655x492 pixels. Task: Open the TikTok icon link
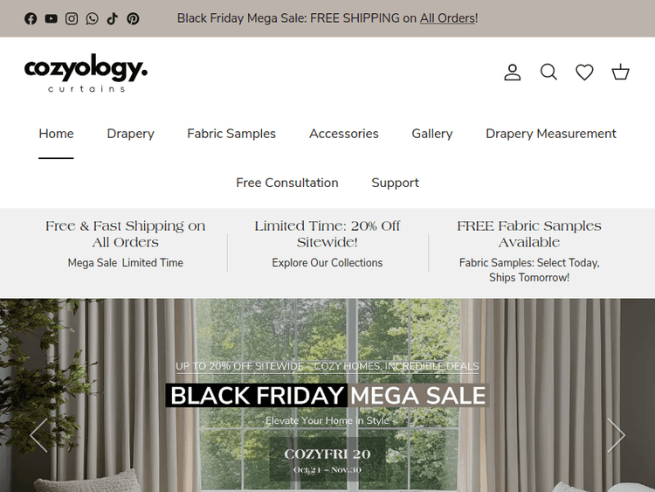(113, 18)
